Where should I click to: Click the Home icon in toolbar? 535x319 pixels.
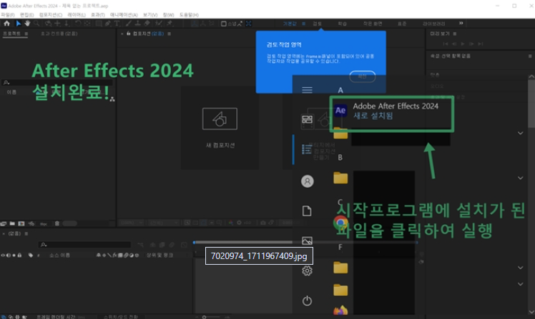6,24
